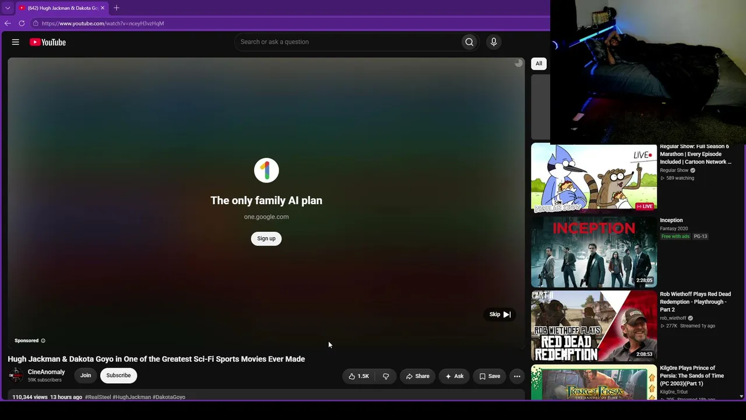
Task: Open the #DakotaGoyo hashtag
Action: [169, 397]
